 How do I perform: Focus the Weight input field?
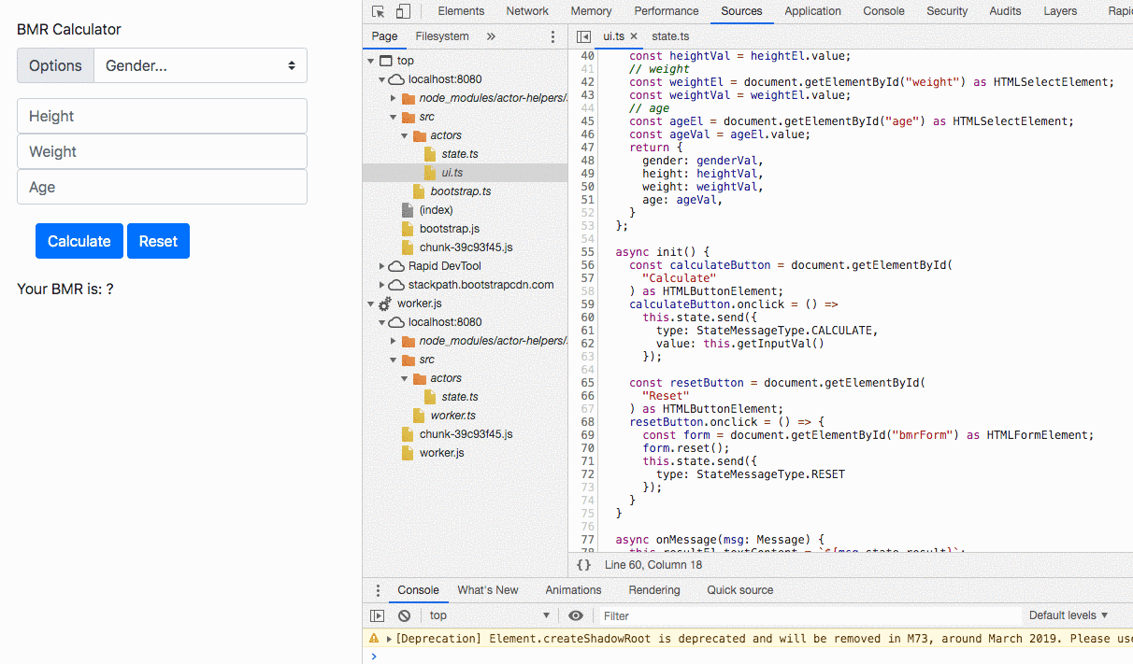(162, 151)
